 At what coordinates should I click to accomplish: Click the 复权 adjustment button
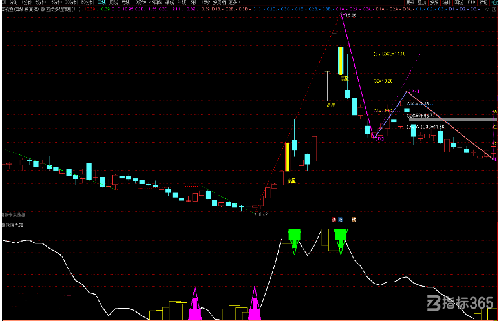pos(410,2)
